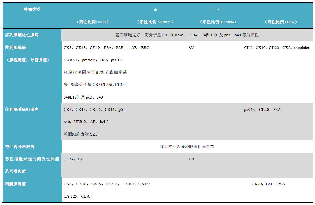Click the (阳性比例 50-90%) header text

pos(155,22)
